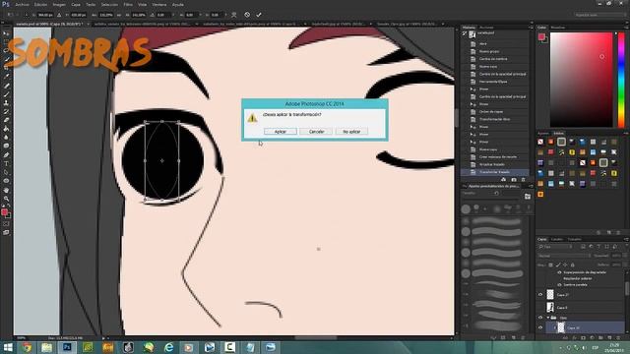Create new snapshot in History panel
The width and height of the screenshot is (630, 354).
pos(514,179)
